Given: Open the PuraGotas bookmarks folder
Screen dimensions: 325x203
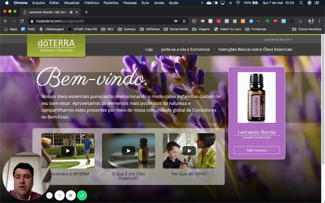Looking at the screenshot, I should click(x=256, y=29).
